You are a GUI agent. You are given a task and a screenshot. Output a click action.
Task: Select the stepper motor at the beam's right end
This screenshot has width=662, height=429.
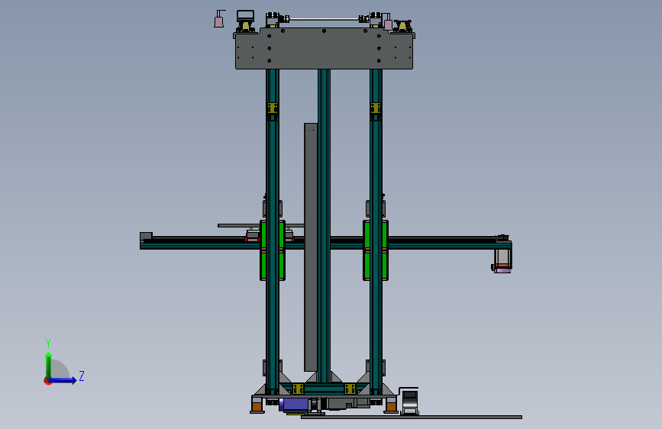502,260
